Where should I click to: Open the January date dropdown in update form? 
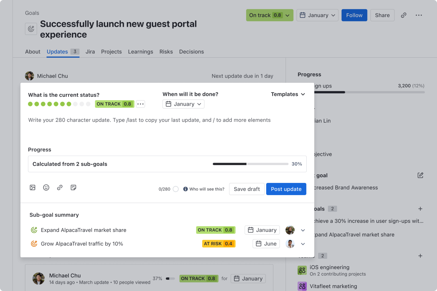click(x=183, y=104)
